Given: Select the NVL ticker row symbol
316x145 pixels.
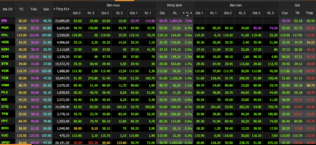Looking at the screenshot, I should coord(5,35).
